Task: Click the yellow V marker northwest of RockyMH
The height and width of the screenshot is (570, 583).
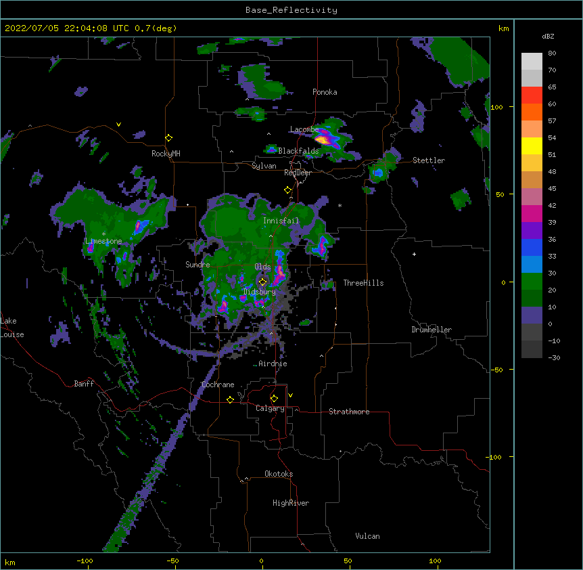Action: pos(118,125)
